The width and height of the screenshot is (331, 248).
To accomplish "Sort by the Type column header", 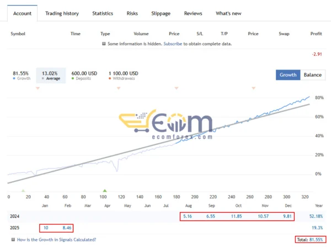I will [105, 34].
